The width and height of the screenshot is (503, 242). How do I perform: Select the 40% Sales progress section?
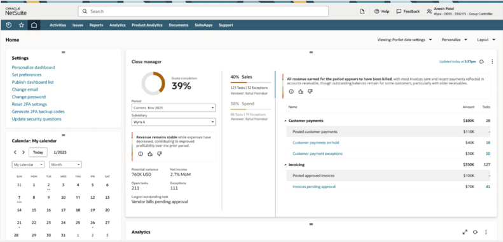[251, 85]
